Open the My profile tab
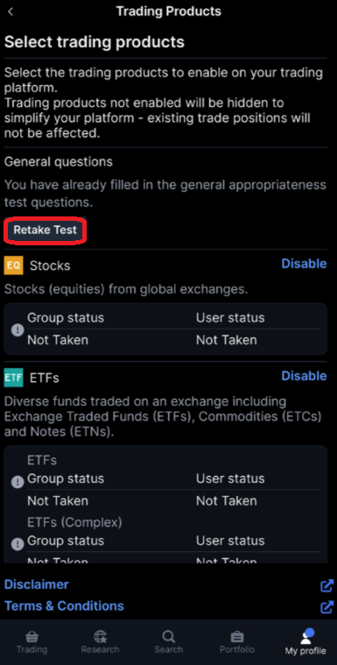Screen dimensions: 337x665 305,642
